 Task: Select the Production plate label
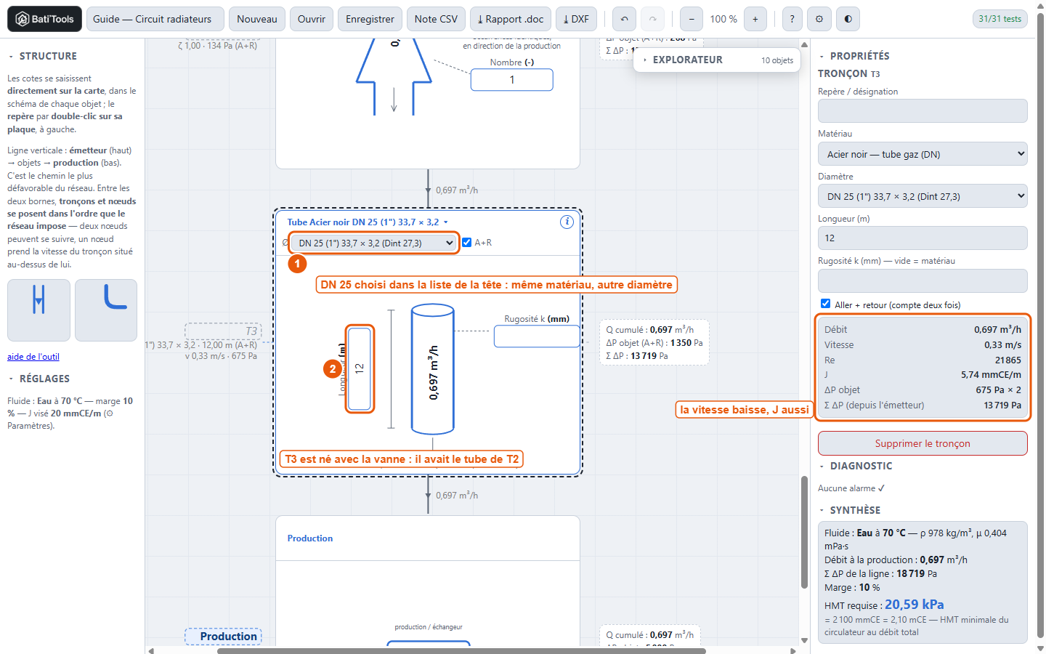tap(223, 637)
